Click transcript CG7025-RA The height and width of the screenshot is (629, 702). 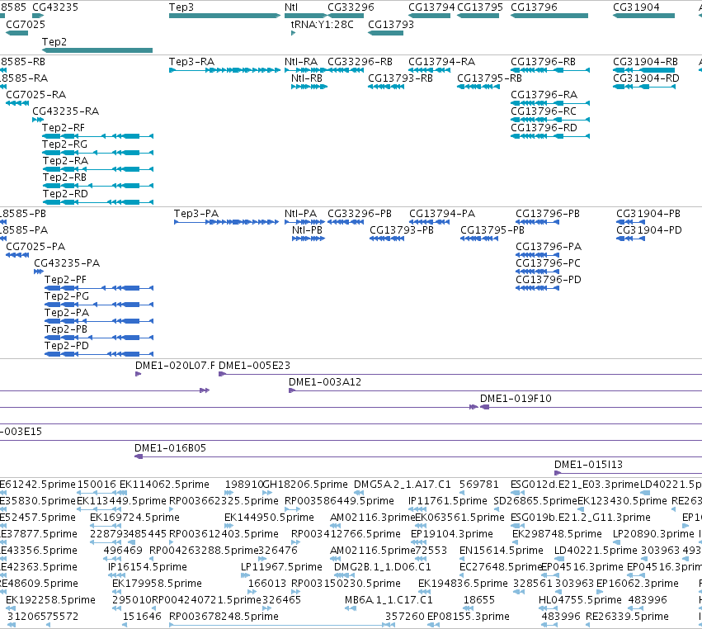coord(17,103)
